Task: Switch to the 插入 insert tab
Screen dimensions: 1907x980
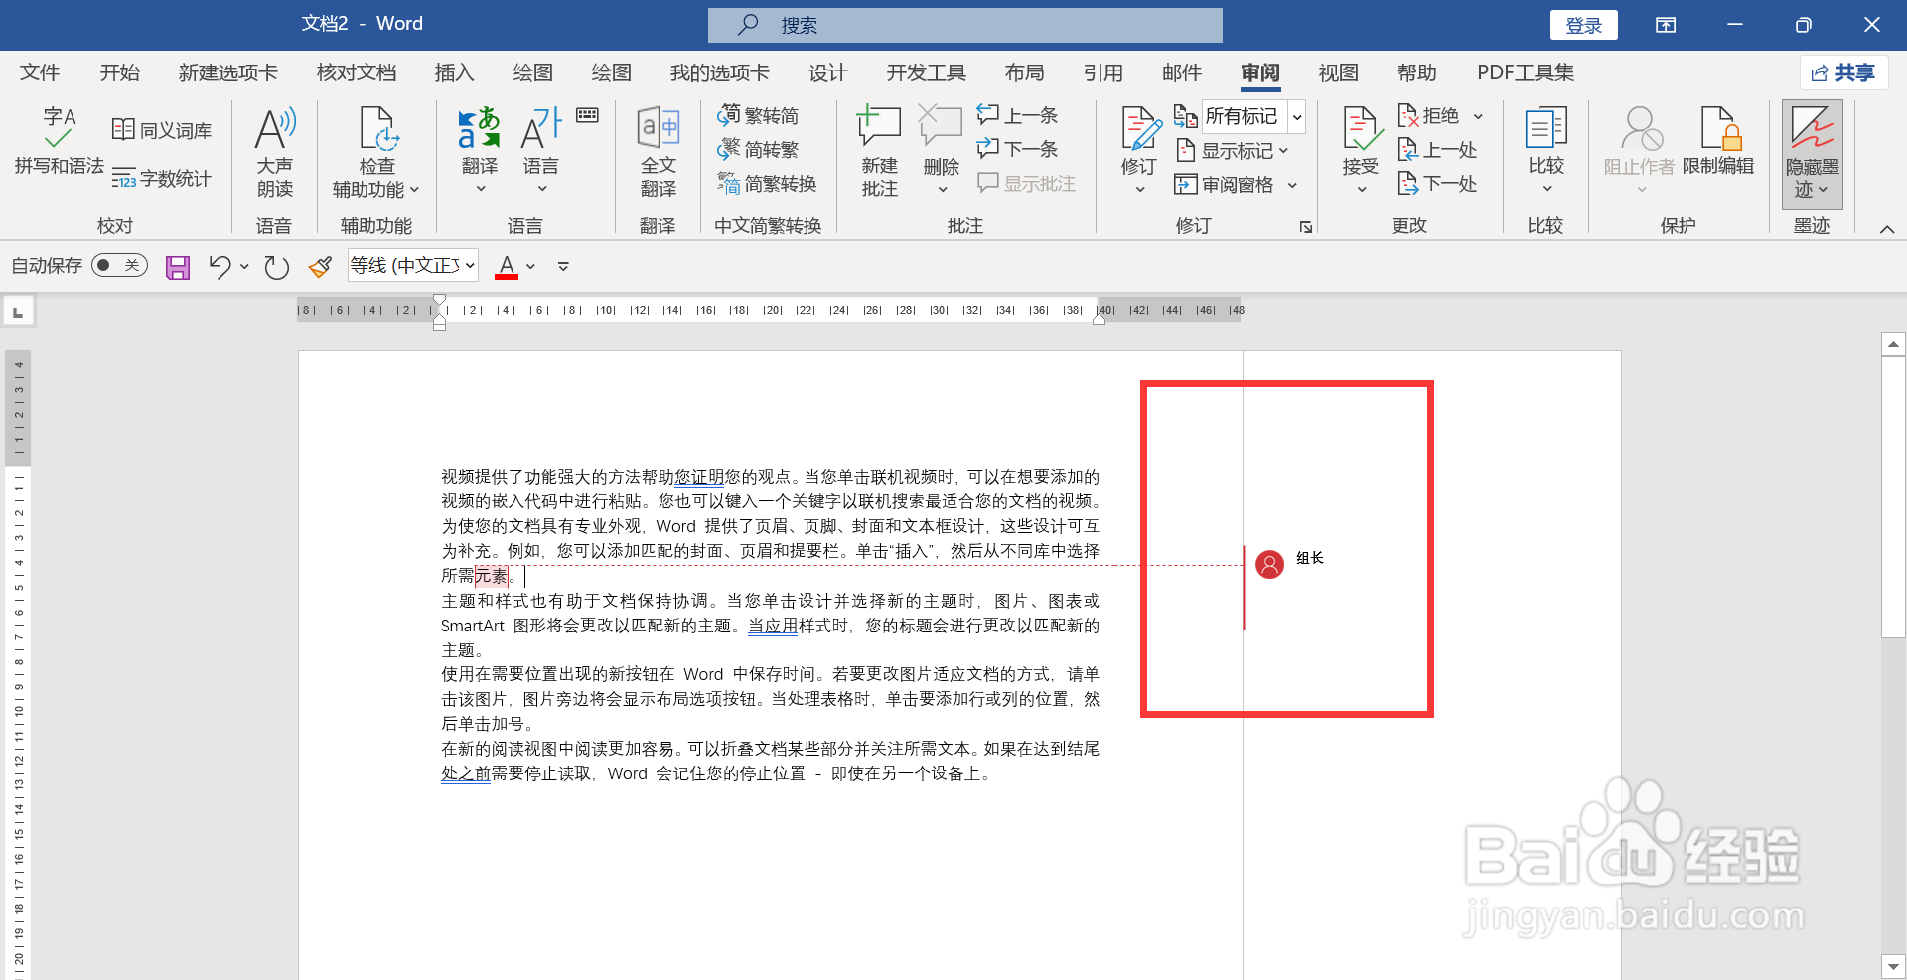Action: coord(454,72)
